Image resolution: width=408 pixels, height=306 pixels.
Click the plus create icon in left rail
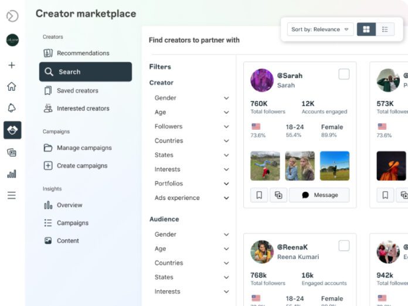[12, 65]
